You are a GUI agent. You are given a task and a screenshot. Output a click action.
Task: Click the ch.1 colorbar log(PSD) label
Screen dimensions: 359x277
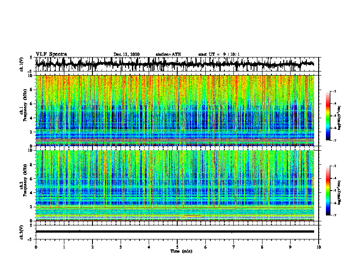coord(340,118)
